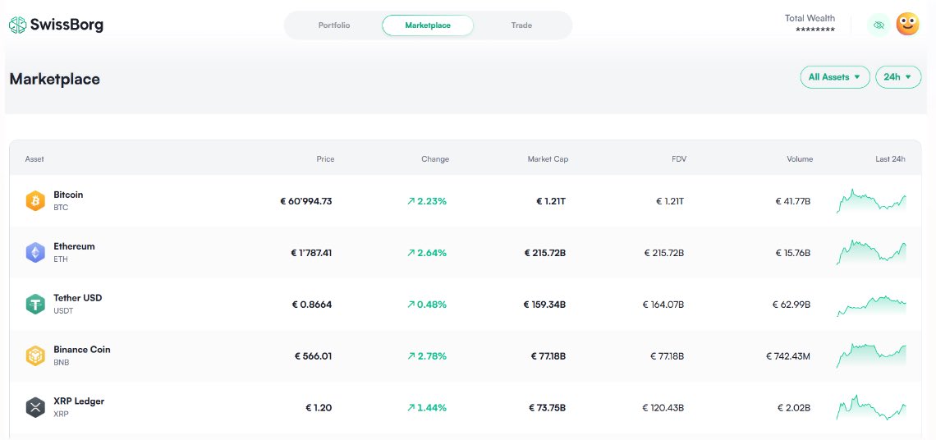Click XRP volume € 2.02B
Viewport: 936px width, 440px height.
click(x=794, y=408)
